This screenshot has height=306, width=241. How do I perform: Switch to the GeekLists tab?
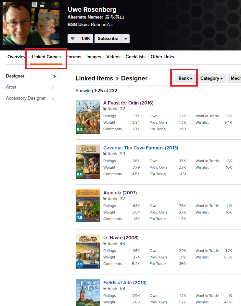135,57
